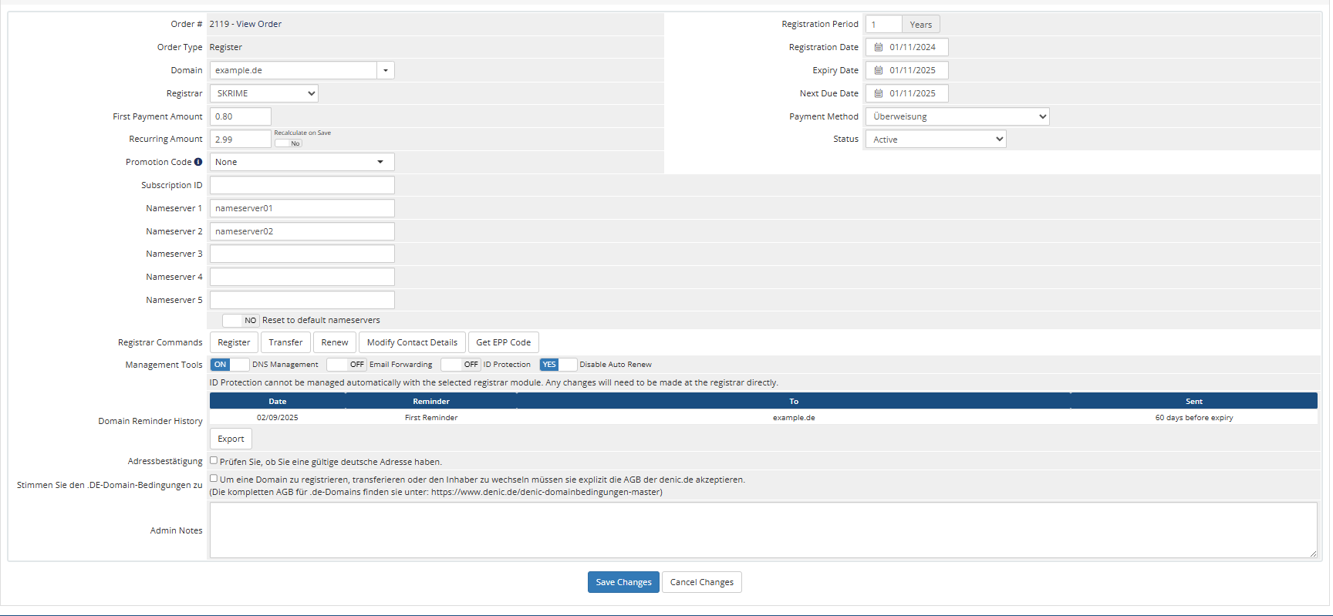Viewport: 1333px width, 616px height.
Task: Check the Adressbestätigung checkbox
Action: tap(214, 460)
